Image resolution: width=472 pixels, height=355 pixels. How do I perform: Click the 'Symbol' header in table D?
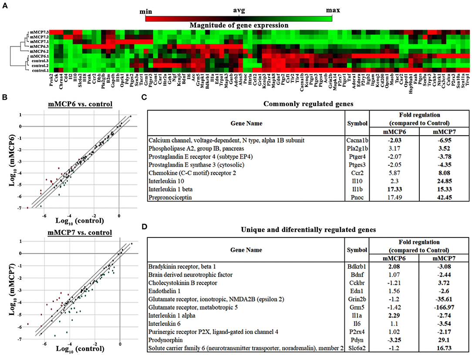click(357, 250)
